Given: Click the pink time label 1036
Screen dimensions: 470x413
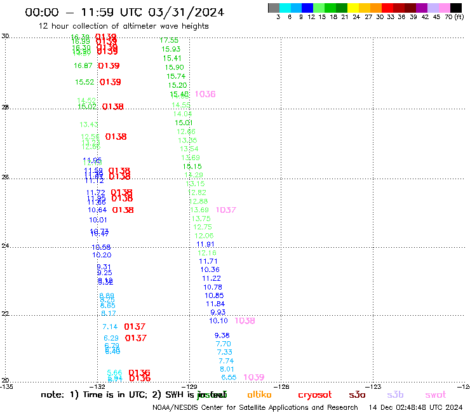Looking at the screenshot, I should (x=205, y=94).
